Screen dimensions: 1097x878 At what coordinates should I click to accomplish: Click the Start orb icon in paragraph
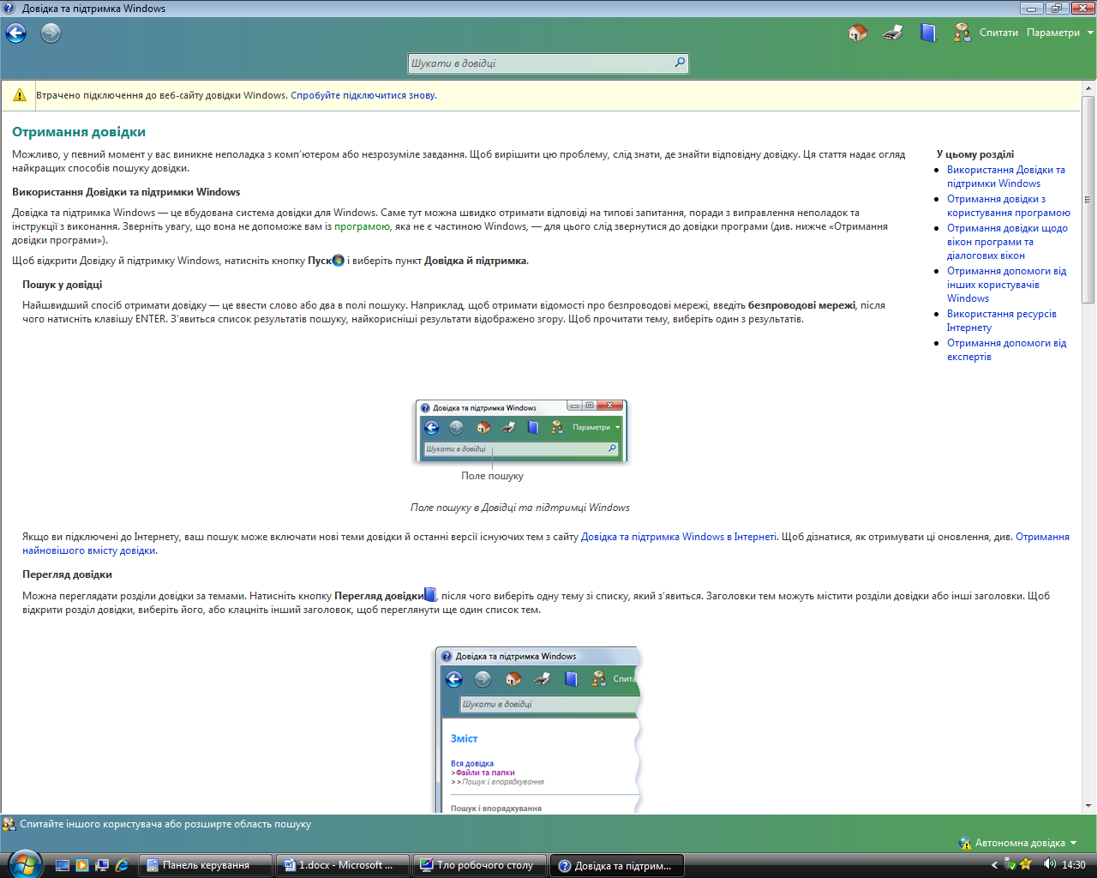[339, 260]
